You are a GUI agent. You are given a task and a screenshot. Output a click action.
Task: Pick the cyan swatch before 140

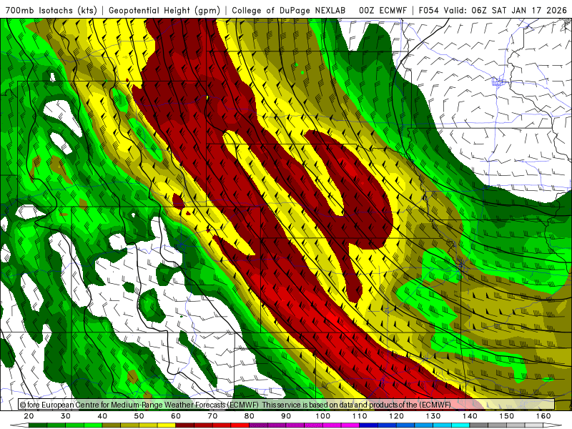[x=460, y=425]
